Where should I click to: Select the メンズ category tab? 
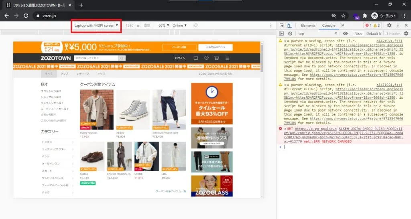coord(65,74)
